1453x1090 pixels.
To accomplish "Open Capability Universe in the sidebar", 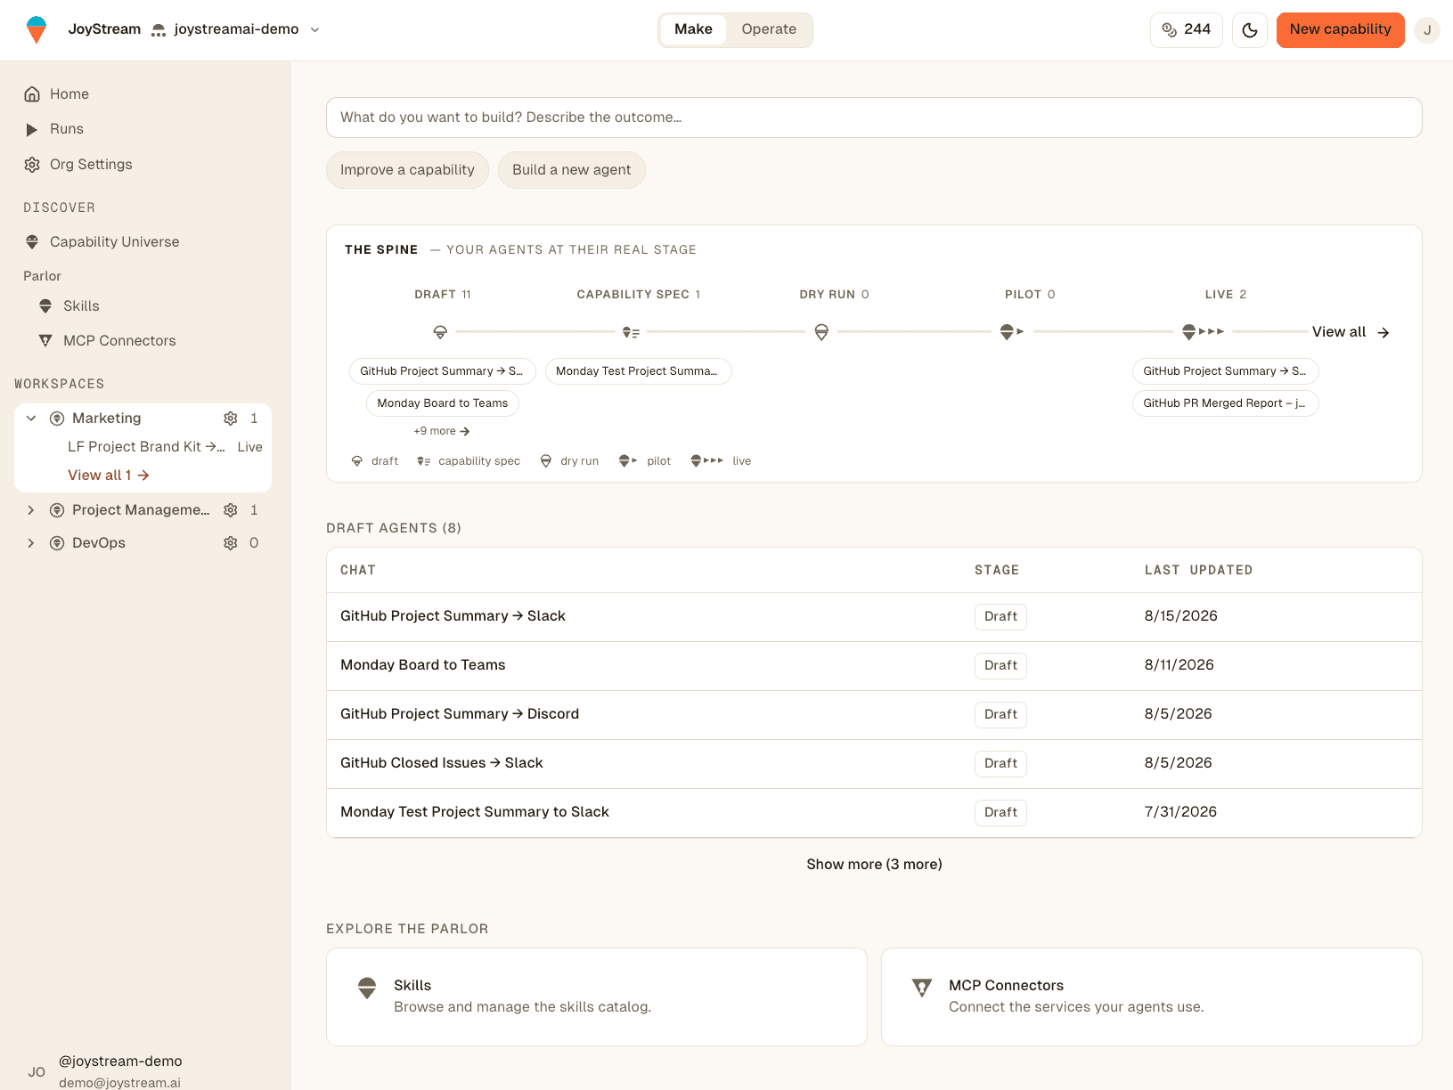I will point(114,242).
